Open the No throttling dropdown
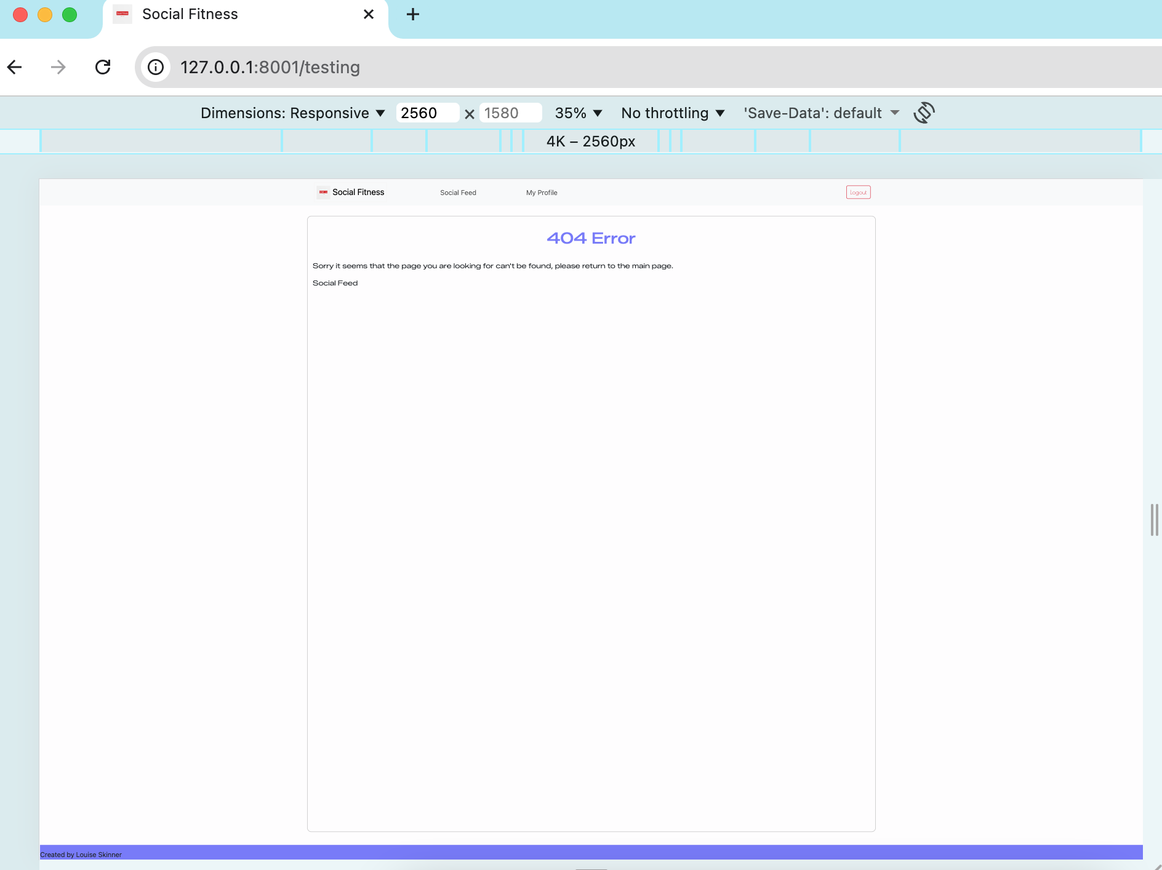The height and width of the screenshot is (870, 1162). 672,113
